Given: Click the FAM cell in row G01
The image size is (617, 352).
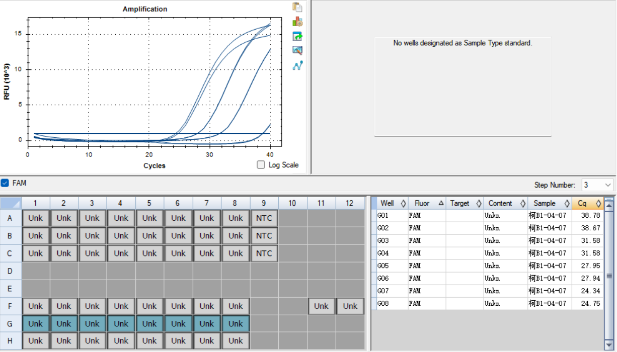Looking at the screenshot, I should (427, 215).
